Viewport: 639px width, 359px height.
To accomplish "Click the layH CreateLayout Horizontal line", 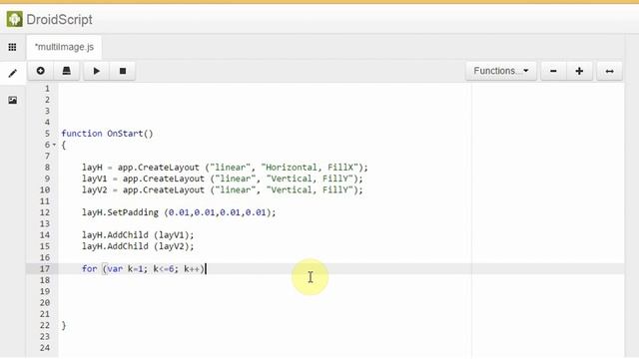I will pos(225,168).
